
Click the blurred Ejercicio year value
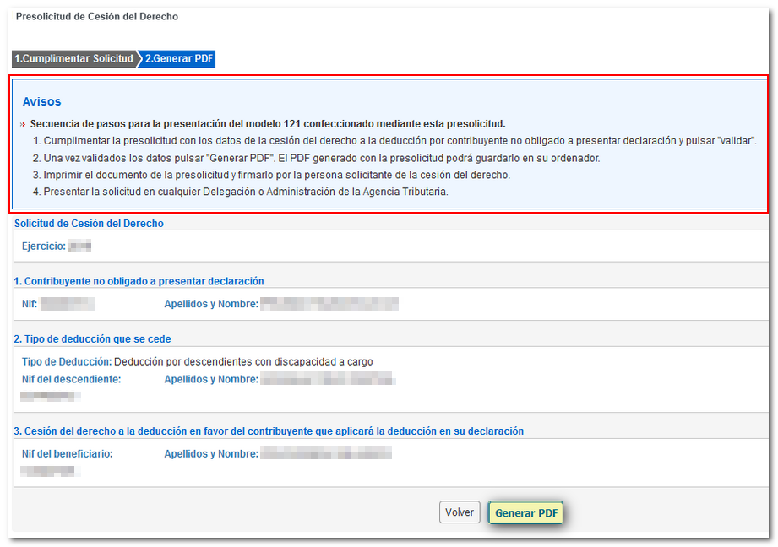coord(79,246)
